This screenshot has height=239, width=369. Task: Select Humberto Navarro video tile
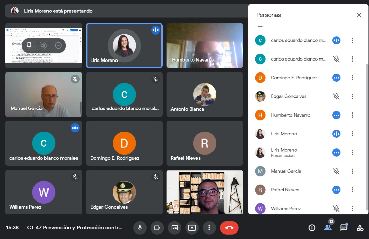coord(205,45)
